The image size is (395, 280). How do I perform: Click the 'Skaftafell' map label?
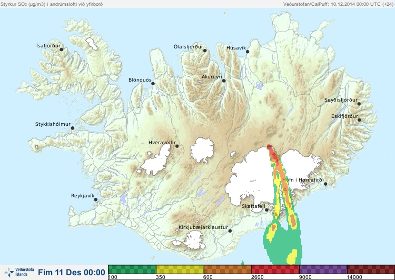coord(253,206)
